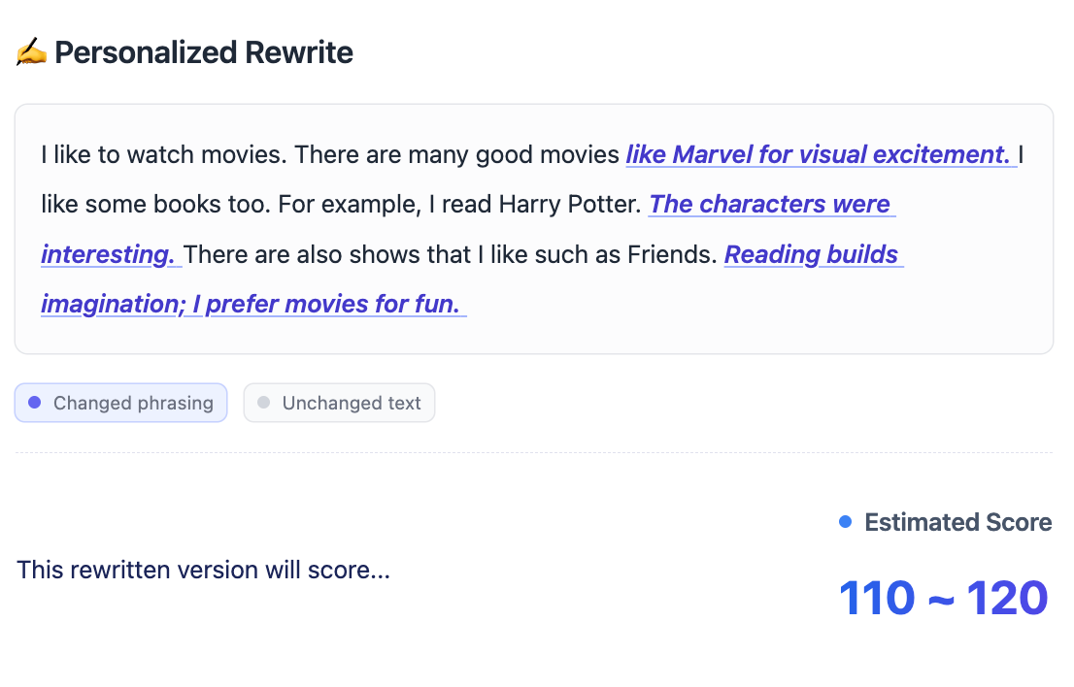Click the highlighted word "interesting."
1074x687 pixels.
[109, 254]
